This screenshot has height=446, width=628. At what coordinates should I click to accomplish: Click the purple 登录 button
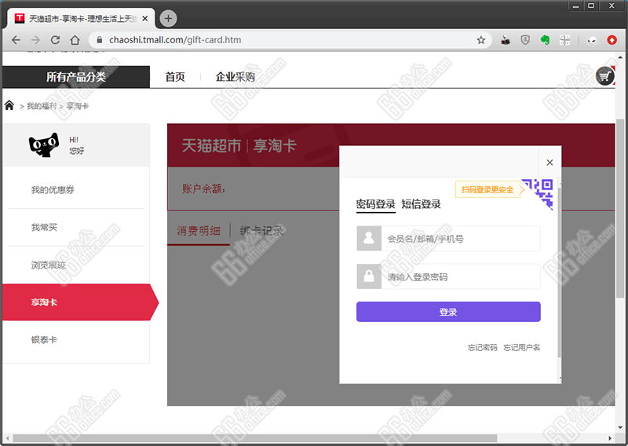pos(448,312)
